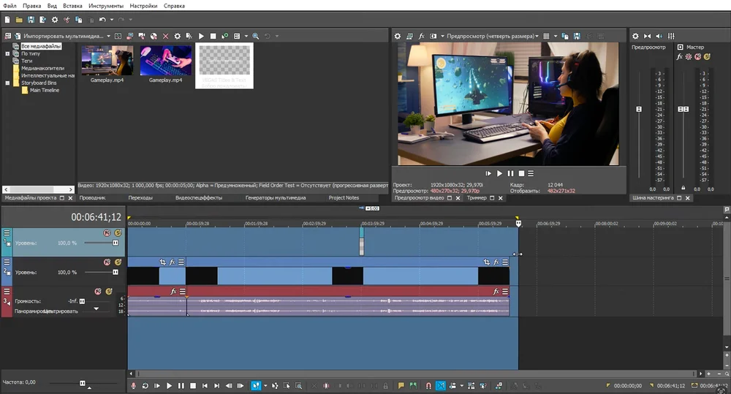This screenshot has width=731, height=394.
Task: Click the magnifier search icon in media toolbar
Action: 256,35
